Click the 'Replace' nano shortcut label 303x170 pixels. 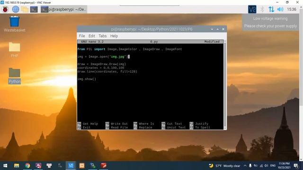145,127
